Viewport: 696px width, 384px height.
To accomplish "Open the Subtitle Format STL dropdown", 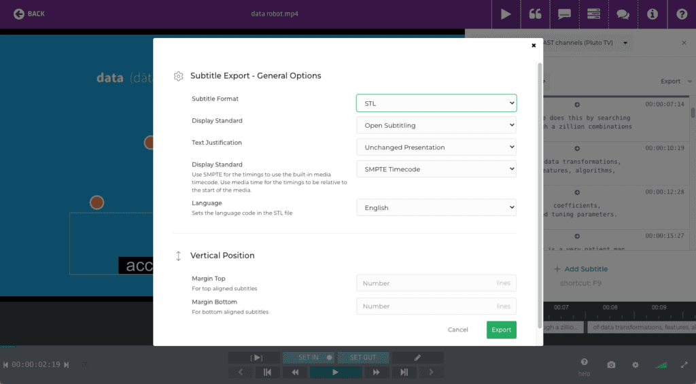I will 436,103.
